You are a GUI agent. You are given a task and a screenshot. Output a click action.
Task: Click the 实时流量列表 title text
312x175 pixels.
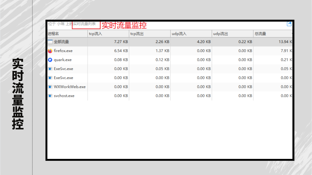84,24
